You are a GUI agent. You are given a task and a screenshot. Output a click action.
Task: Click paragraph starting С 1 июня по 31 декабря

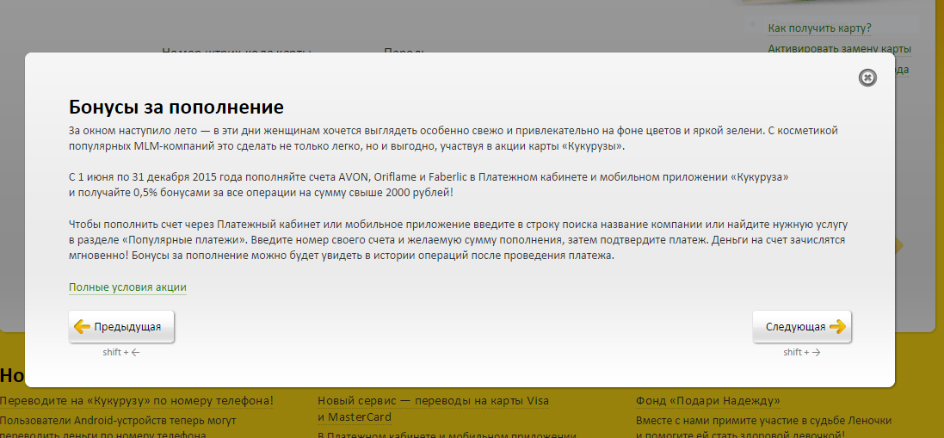[x=429, y=185]
